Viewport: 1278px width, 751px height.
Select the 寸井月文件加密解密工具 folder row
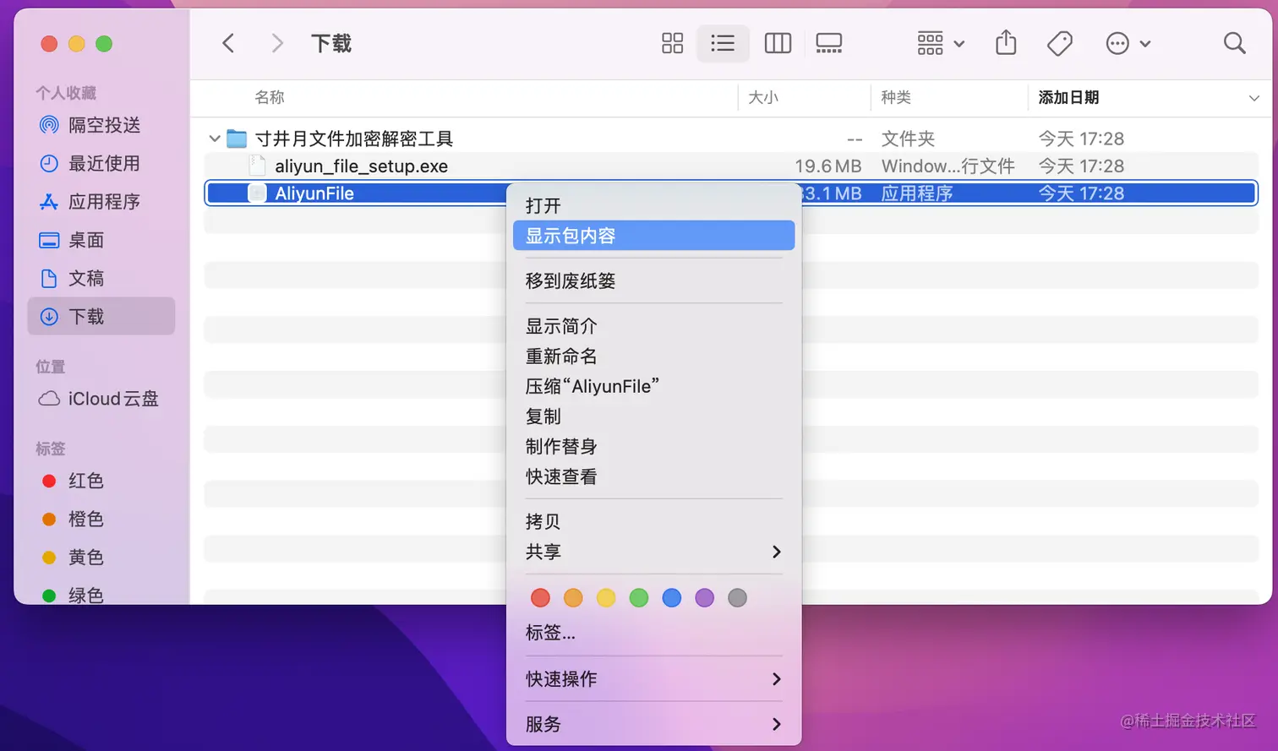point(731,139)
